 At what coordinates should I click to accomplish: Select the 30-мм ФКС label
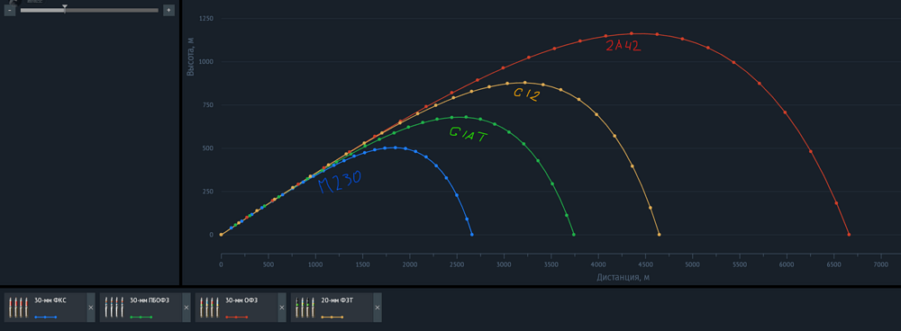(50, 300)
